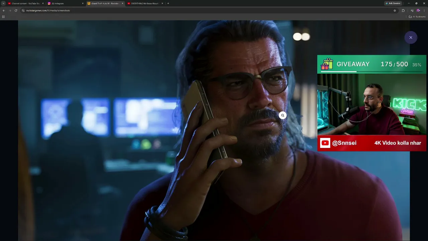Open the Extensions puzzle icon
The width and height of the screenshot is (428, 241).
point(403,10)
